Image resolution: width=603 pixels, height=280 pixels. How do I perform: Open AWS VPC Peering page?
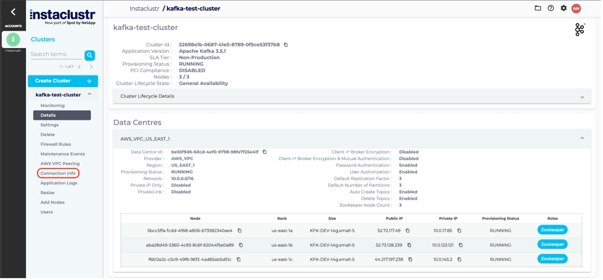click(x=60, y=164)
